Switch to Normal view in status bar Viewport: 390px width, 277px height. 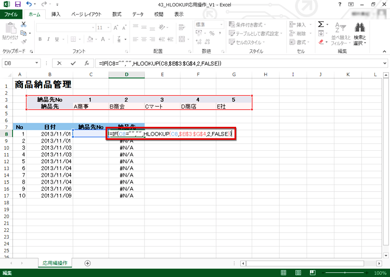coord(283,273)
